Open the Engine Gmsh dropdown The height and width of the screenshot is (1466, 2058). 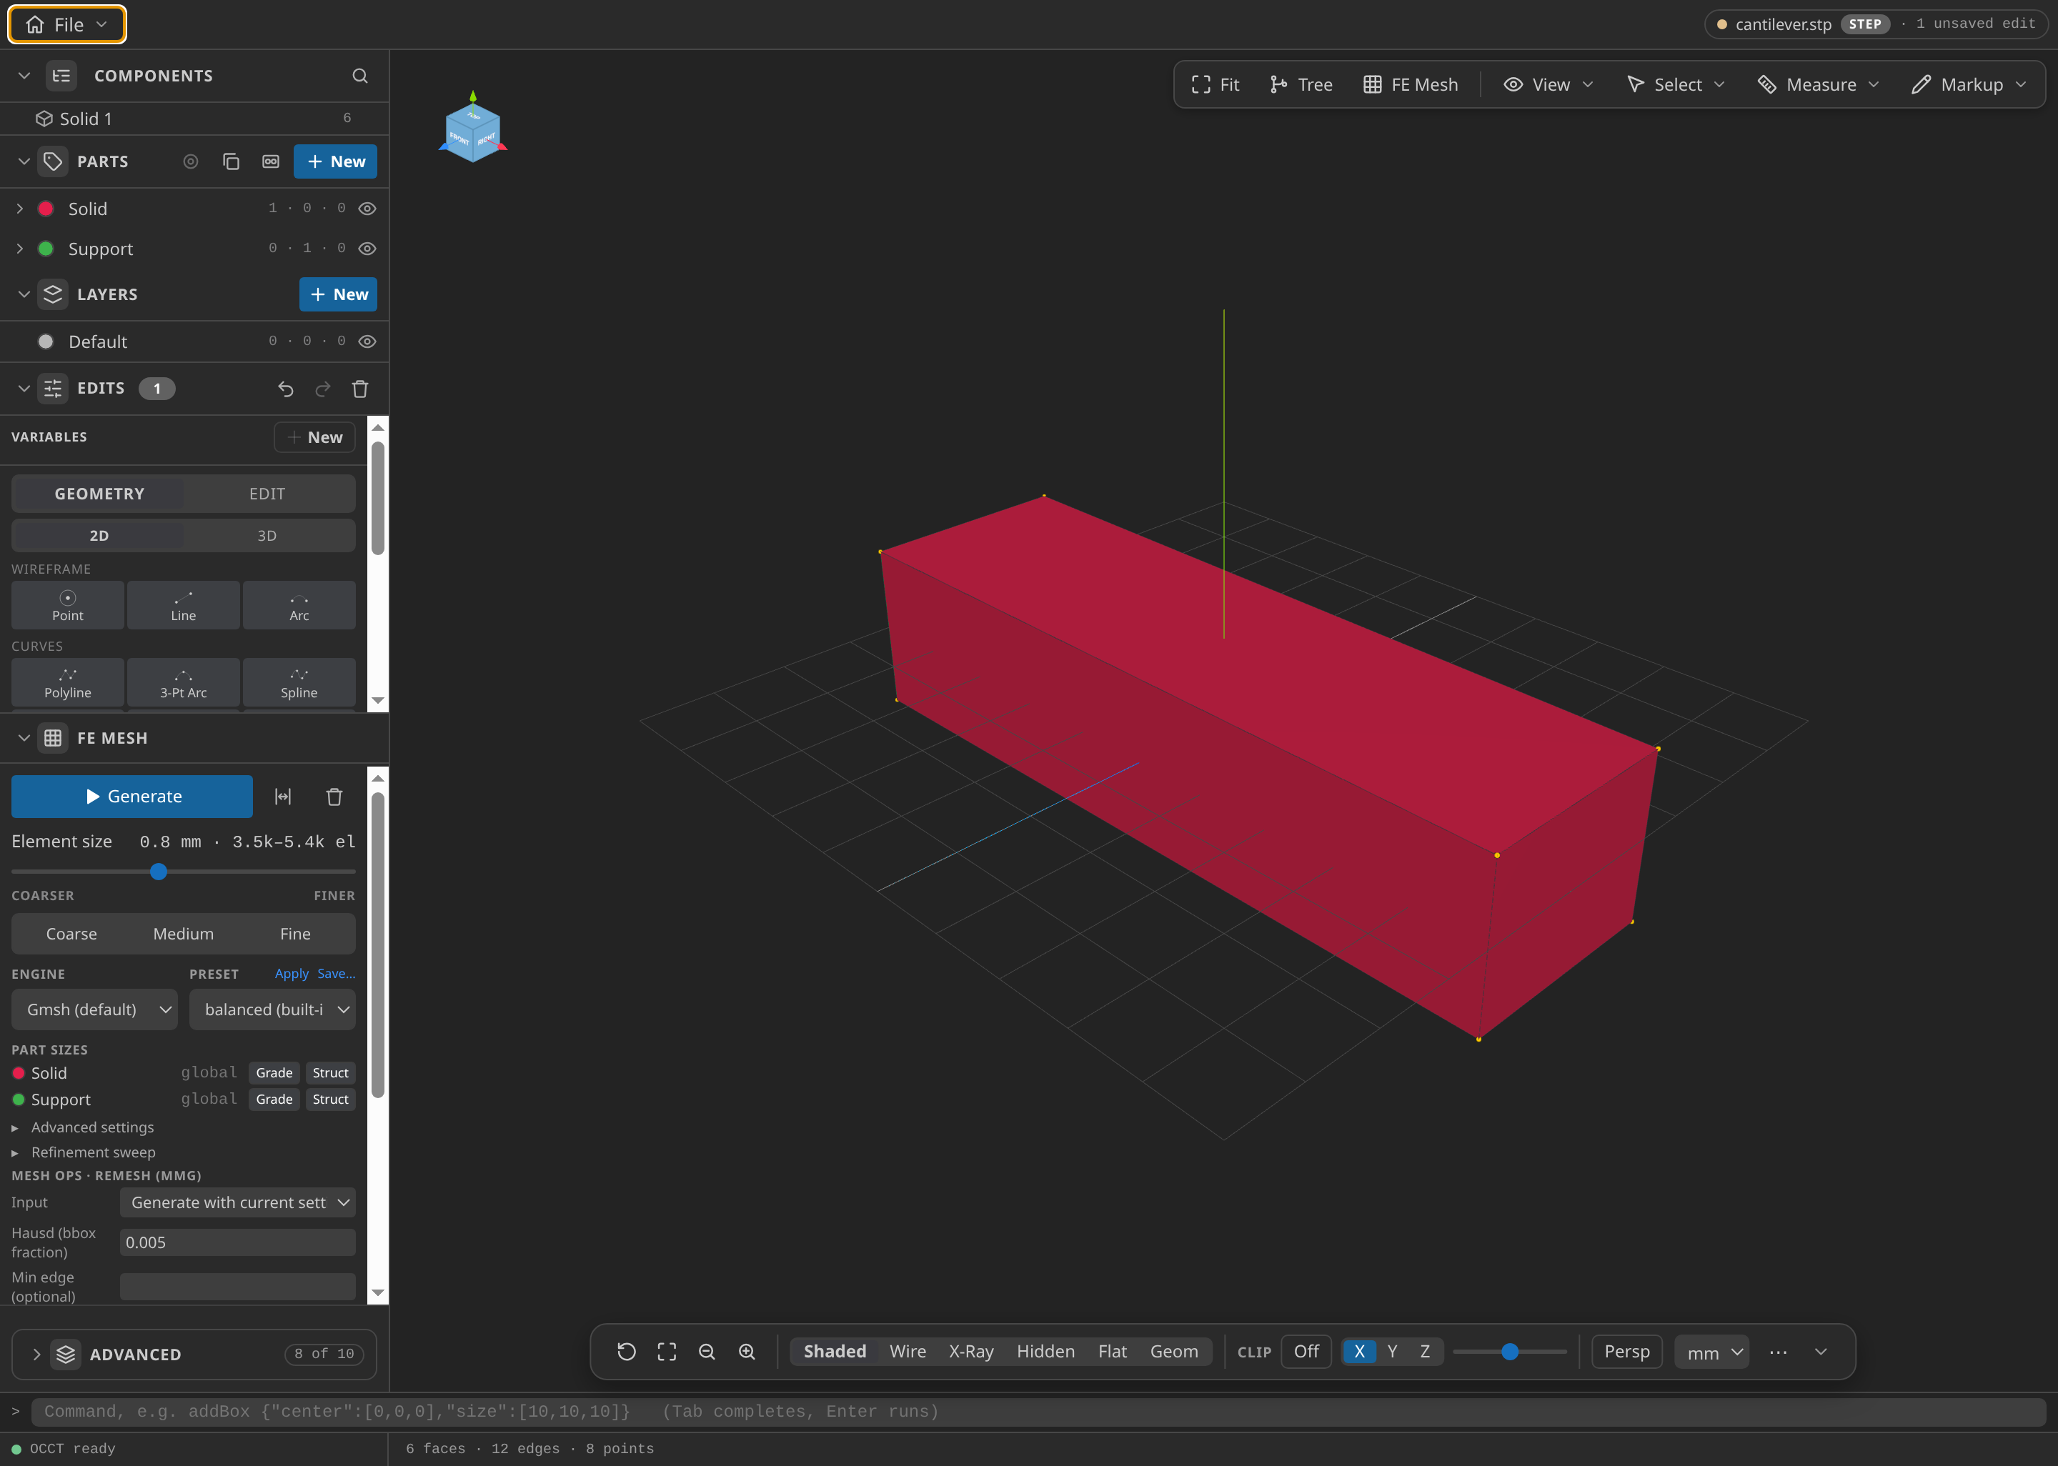tap(95, 1009)
